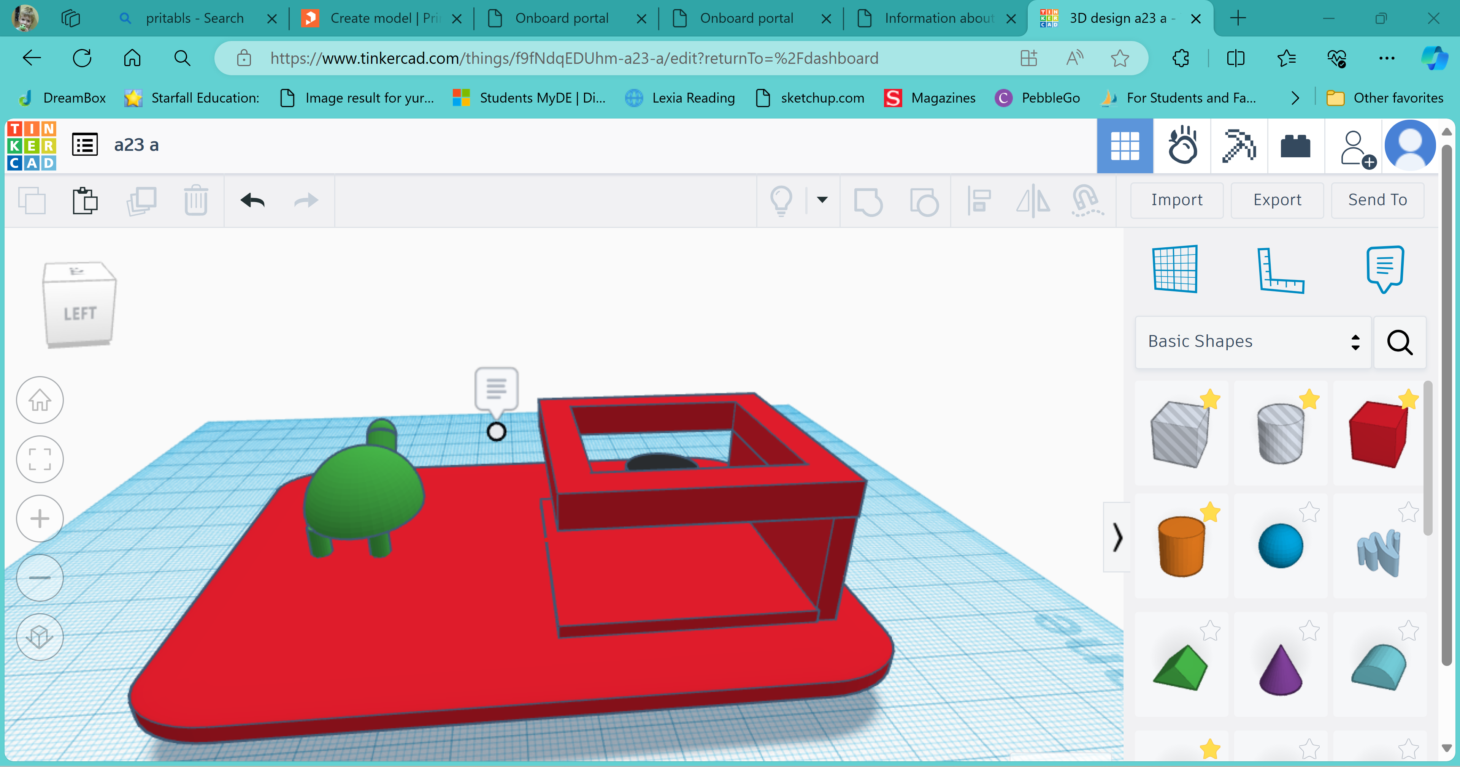This screenshot has width=1460, height=767.
Task: Toggle favorite star on orange Cylinder
Action: click(1209, 512)
